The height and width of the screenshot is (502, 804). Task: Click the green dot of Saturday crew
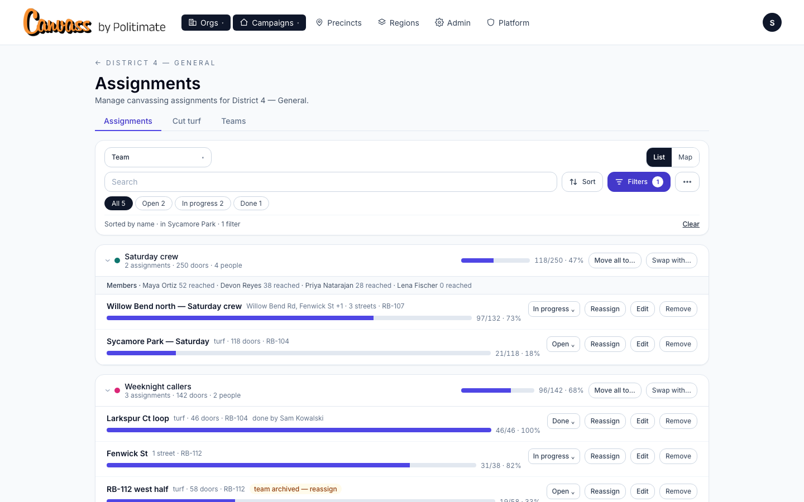click(x=117, y=260)
